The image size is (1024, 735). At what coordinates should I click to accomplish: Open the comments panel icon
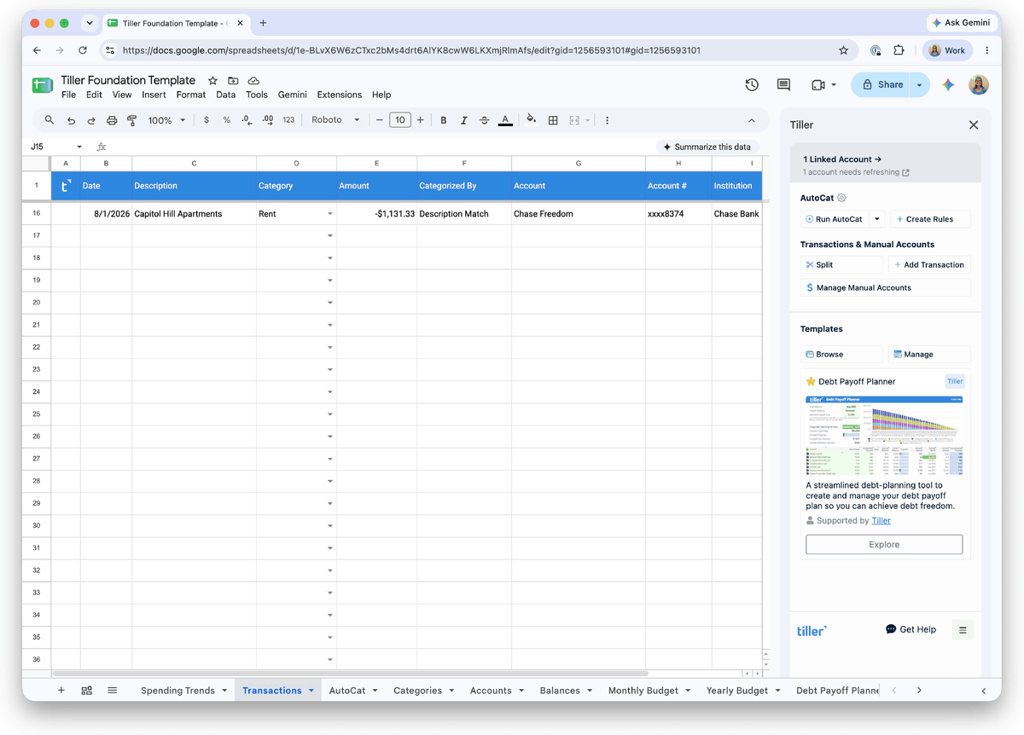point(783,84)
